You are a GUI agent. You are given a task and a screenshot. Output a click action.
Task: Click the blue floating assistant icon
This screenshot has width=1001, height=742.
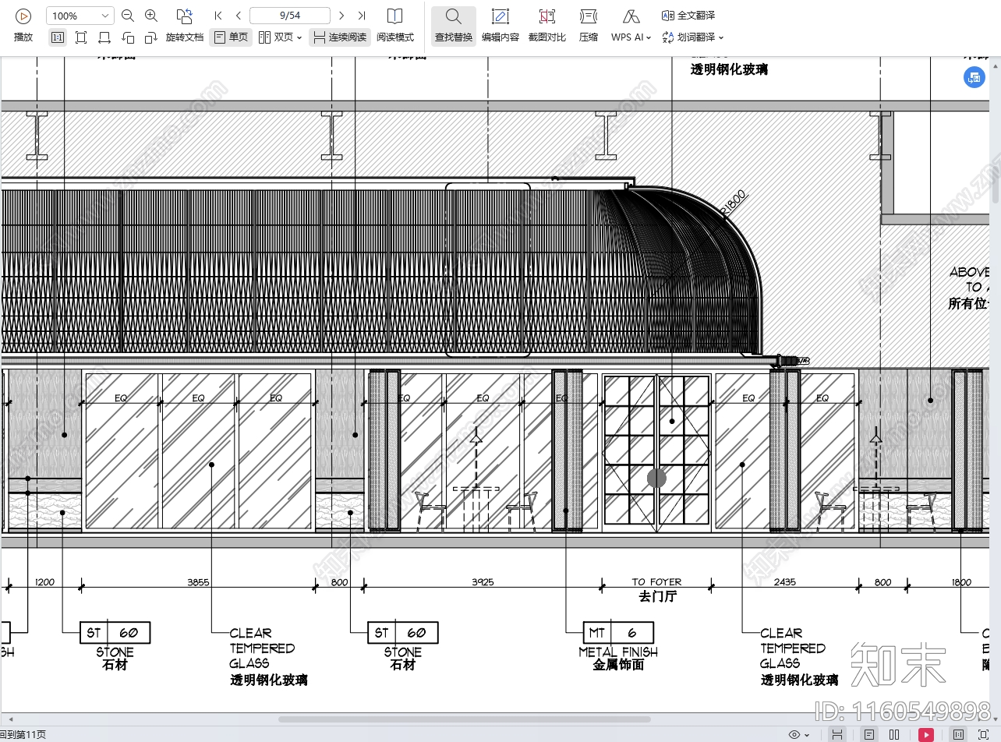tap(974, 77)
